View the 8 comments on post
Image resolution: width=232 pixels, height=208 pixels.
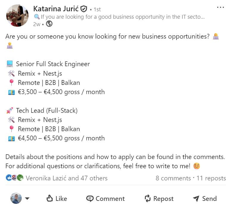tap(173, 178)
